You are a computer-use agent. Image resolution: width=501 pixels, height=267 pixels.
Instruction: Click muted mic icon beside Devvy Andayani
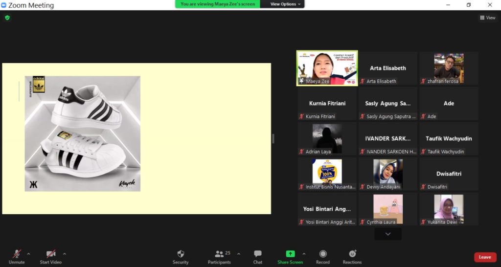pos(363,187)
